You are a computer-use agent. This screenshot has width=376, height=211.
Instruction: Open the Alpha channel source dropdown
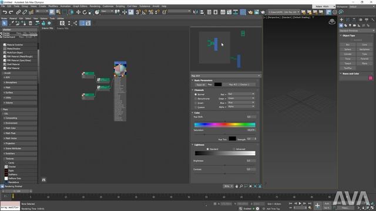click(x=241, y=107)
